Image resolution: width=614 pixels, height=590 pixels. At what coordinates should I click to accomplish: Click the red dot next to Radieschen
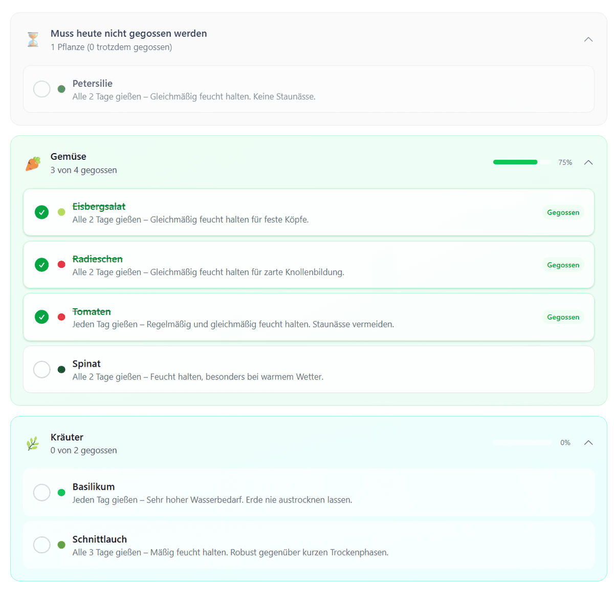[61, 265]
